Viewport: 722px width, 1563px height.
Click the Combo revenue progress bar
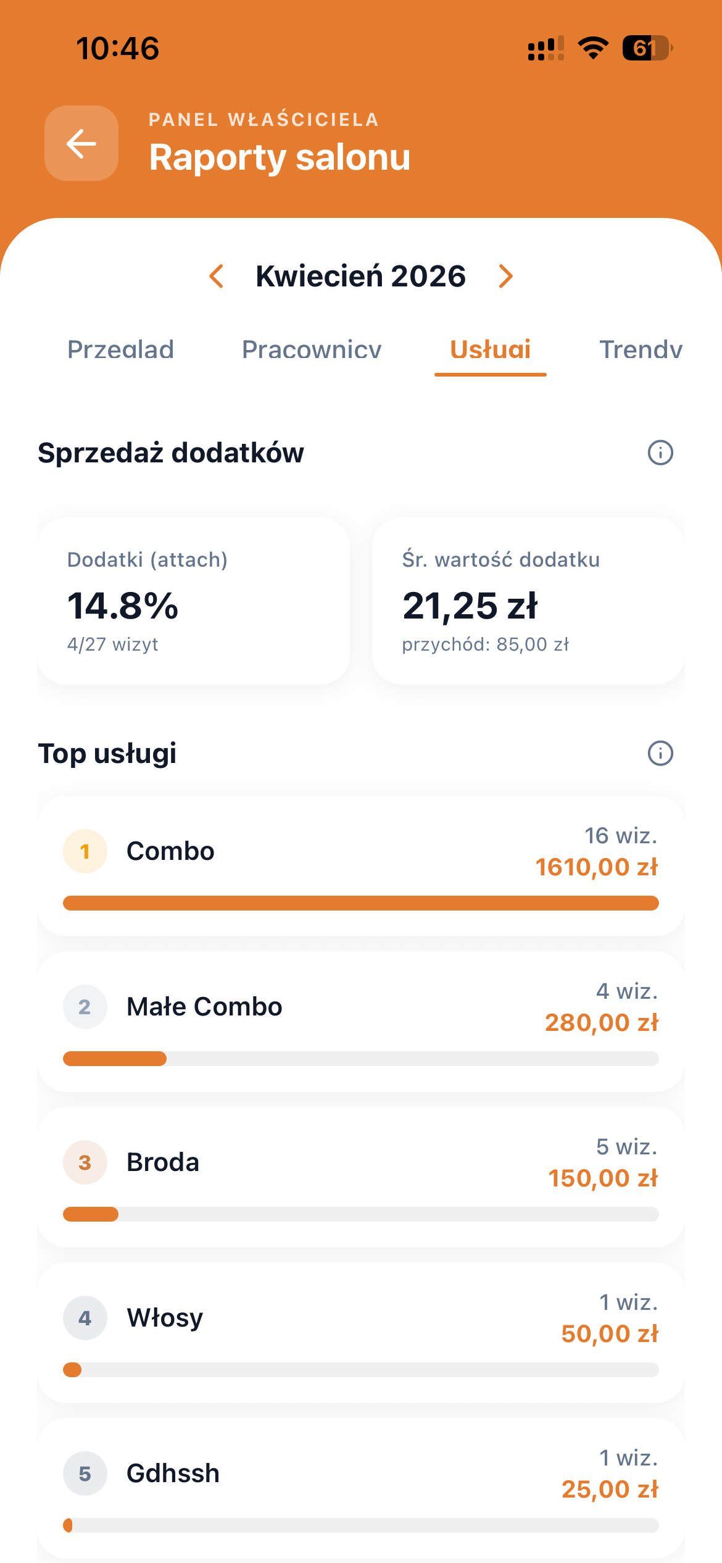pos(361,903)
